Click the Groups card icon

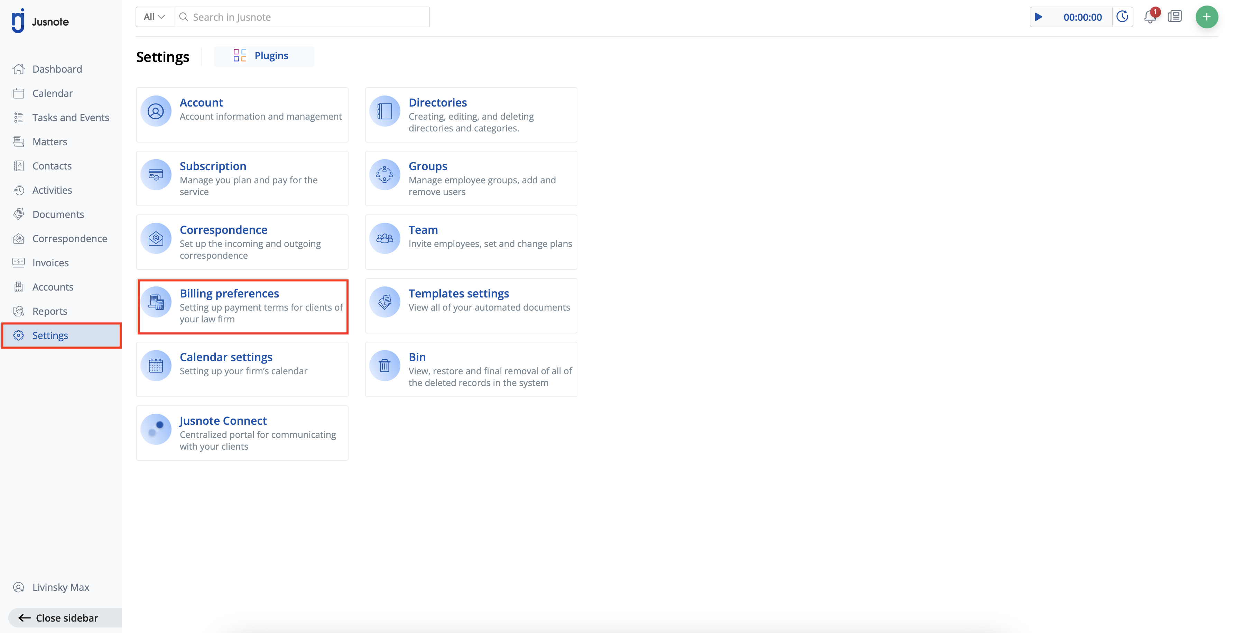click(x=384, y=175)
